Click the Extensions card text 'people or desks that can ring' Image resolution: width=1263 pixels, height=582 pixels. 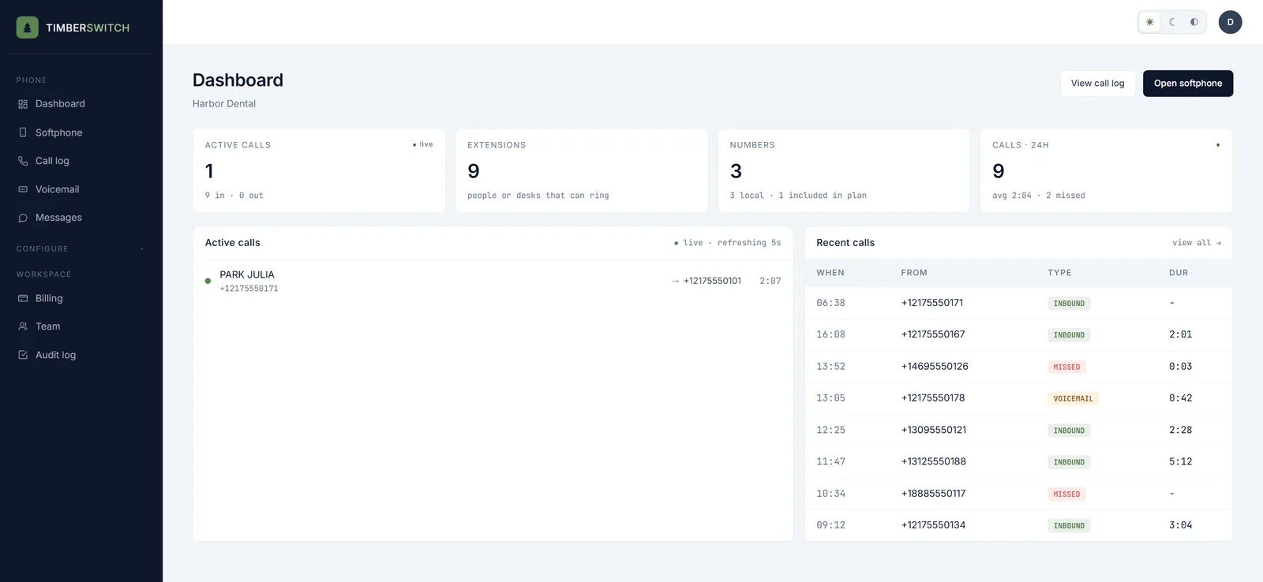(x=538, y=196)
